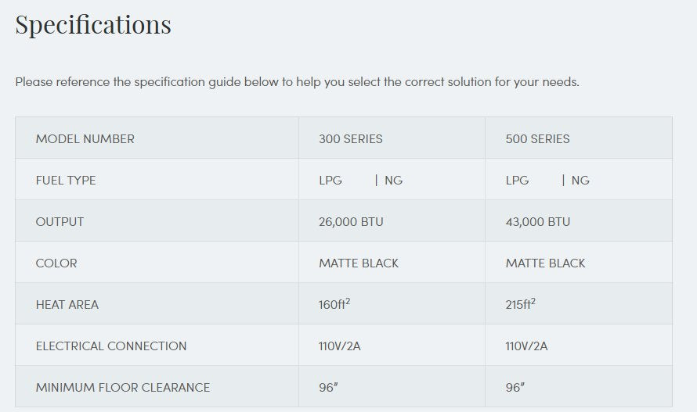The height and width of the screenshot is (412, 697).
Task: Select the FUEL TYPE row label
Action: click(66, 181)
